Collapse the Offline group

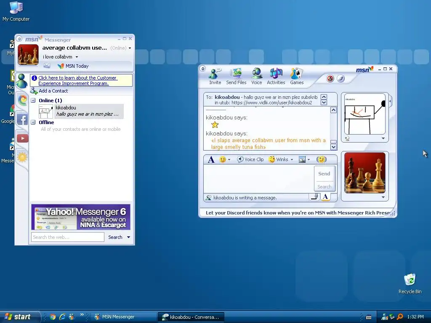33,122
